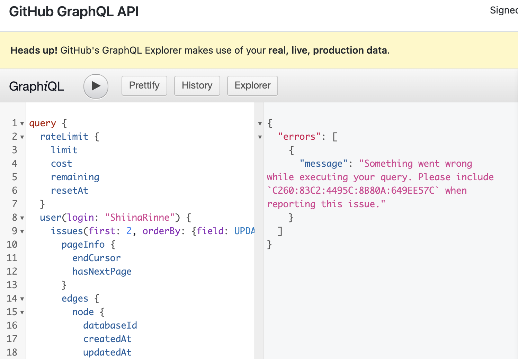Open the Explorer panel
Viewport: 518px width, 359px height.
[252, 85]
